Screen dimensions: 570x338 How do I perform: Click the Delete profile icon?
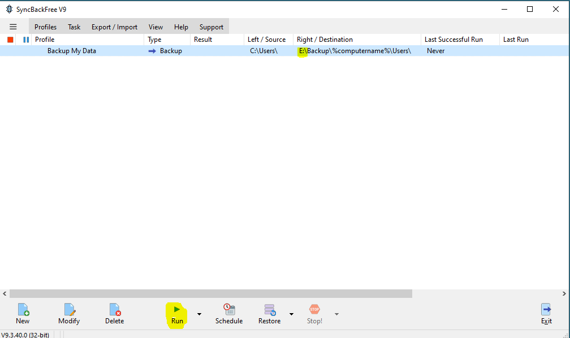click(x=115, y=310)
